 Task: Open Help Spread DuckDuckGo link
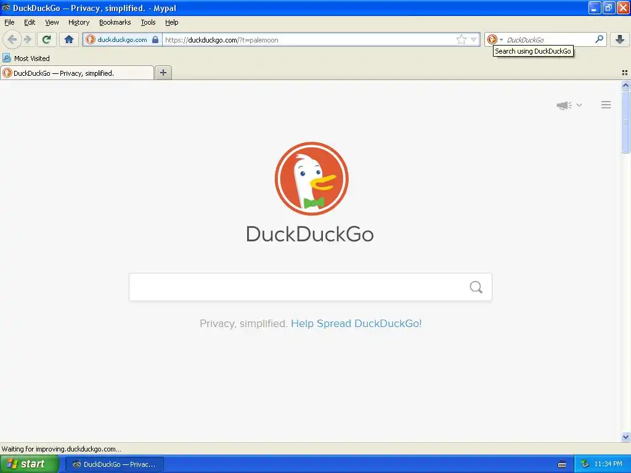pyautogui.click(x=356, y=323)
